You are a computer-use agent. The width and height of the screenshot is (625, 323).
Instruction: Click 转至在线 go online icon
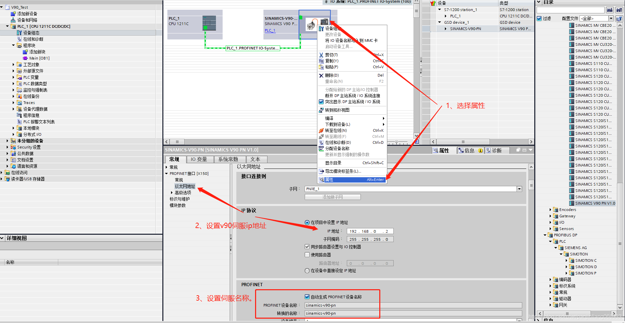(x=321, y=130)
